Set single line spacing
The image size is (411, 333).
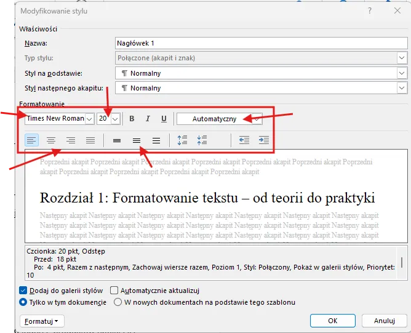click(x=117, y=140)
